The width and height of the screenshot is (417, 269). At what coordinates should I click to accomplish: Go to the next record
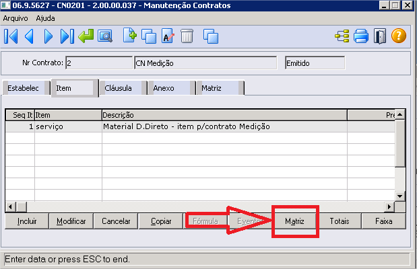(48, 36)
